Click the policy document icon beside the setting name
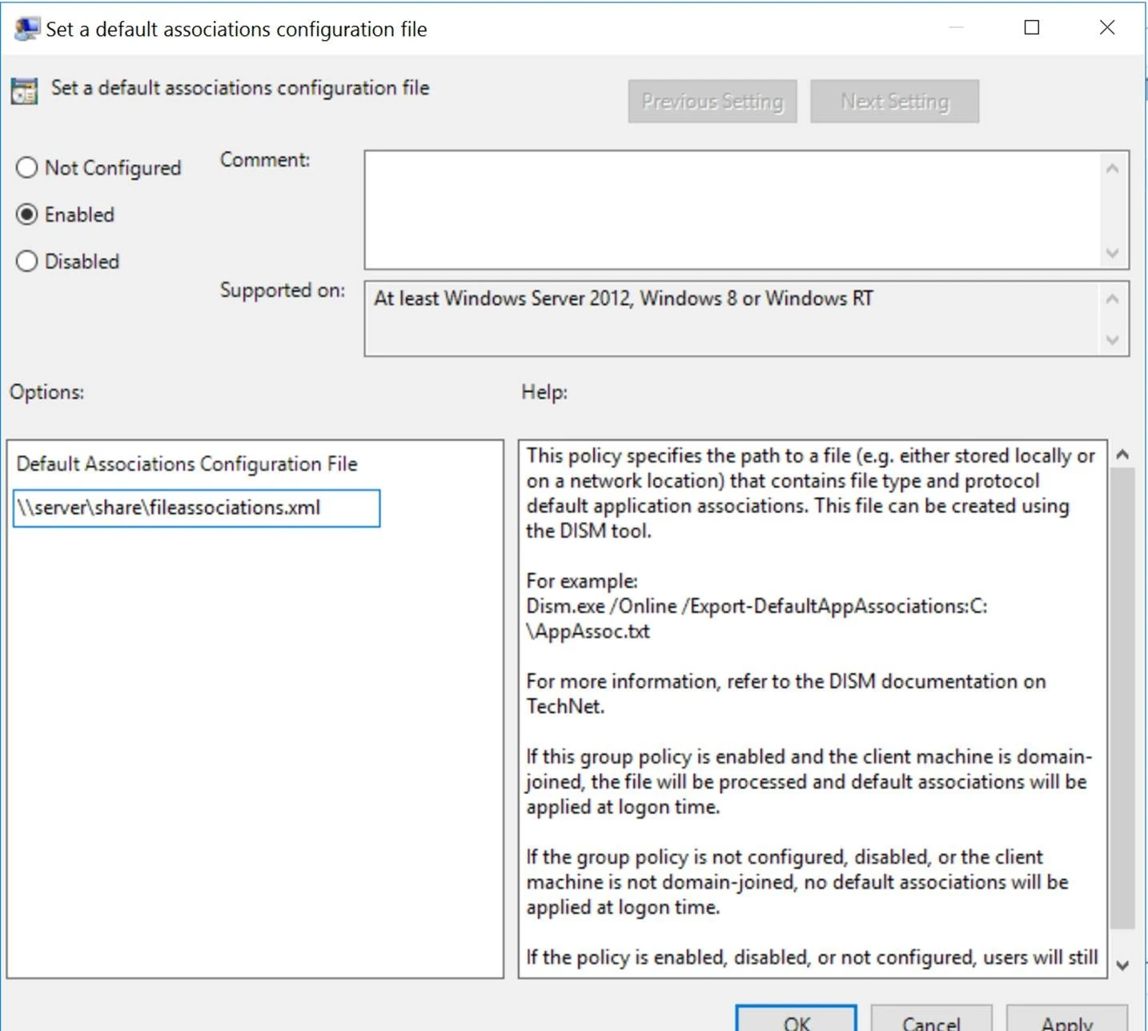Image resolution: width=1148 pixels, height=1031 pixels. coord(23,89)
